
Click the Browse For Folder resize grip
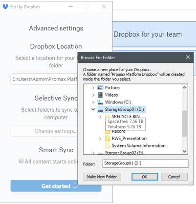click(191, 183)
